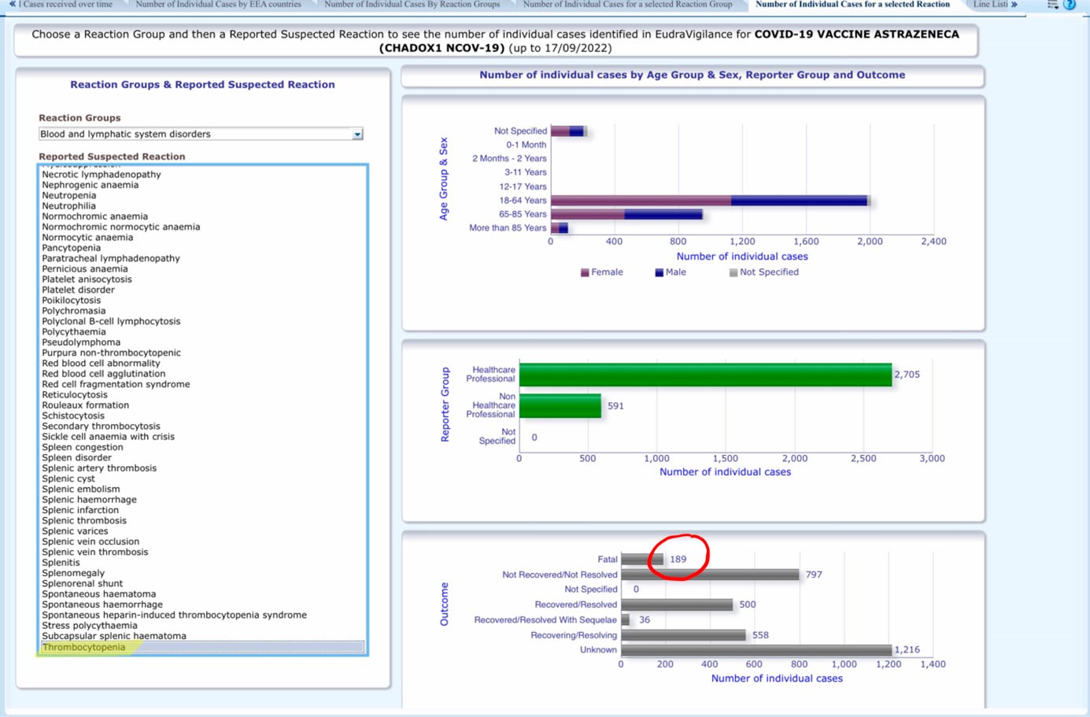
Task: Select Pancytopenia from the reaction list
Action: (x=71, y=248)
